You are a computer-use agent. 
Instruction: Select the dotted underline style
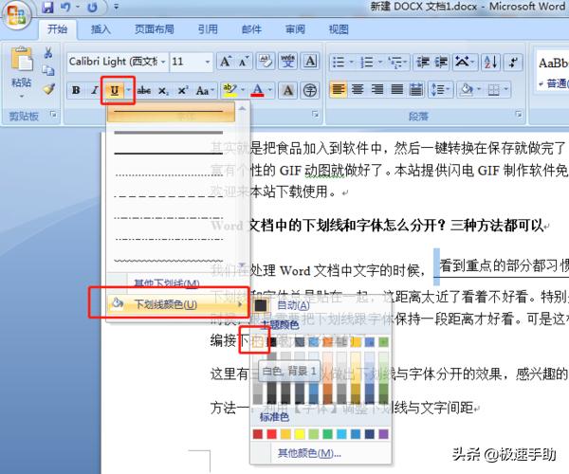pos(169,174)
